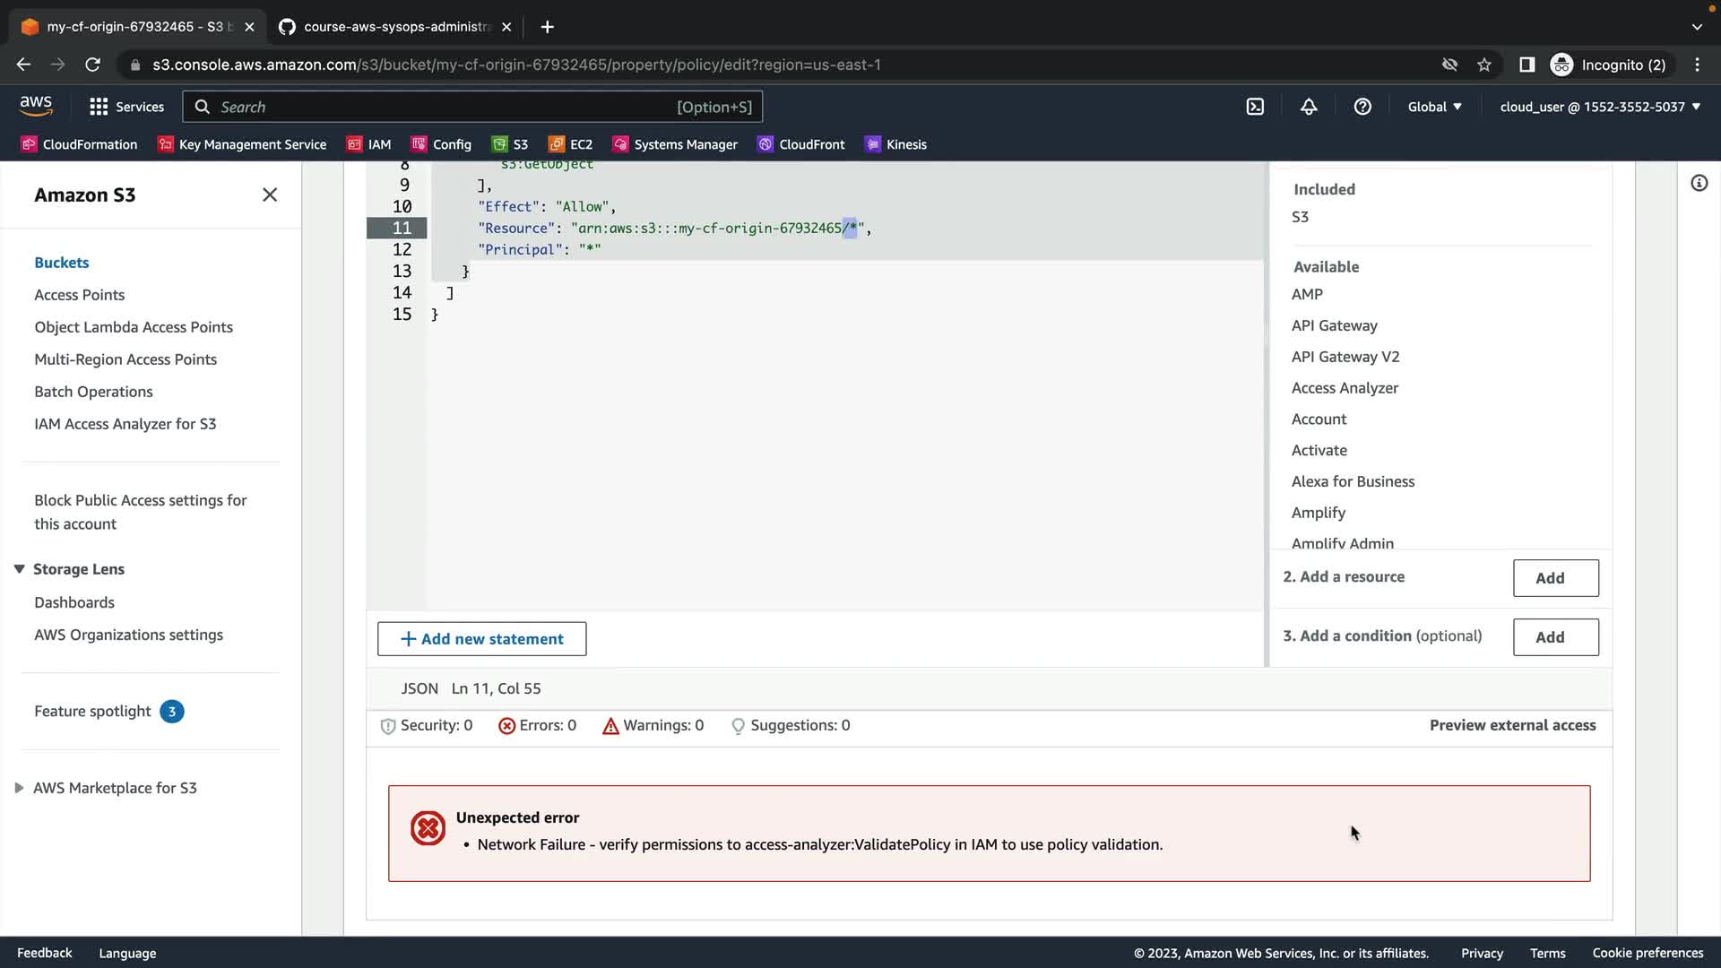
Task: Click the Services grid icon
Action: tap(99, 107)
